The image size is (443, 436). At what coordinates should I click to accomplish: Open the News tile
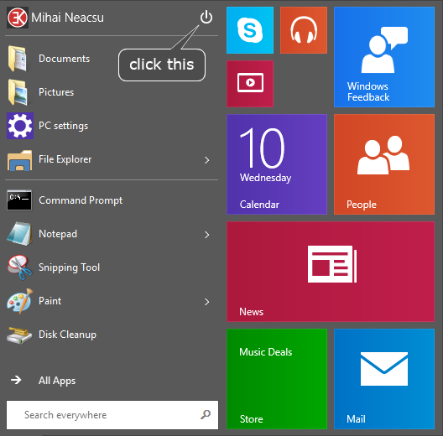331,272
